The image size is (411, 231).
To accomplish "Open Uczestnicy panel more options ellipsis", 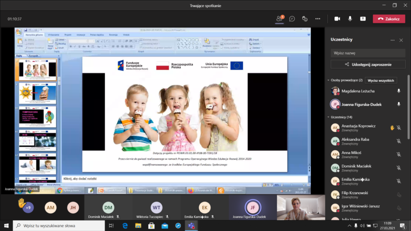I will point(393,40).
